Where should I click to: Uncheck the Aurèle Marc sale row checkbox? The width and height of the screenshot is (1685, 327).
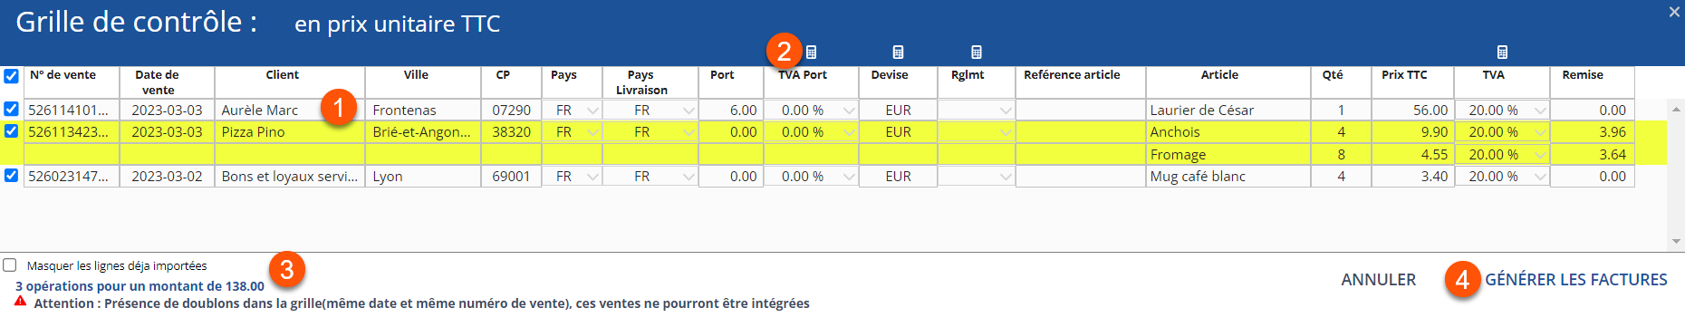click(11, 109)
